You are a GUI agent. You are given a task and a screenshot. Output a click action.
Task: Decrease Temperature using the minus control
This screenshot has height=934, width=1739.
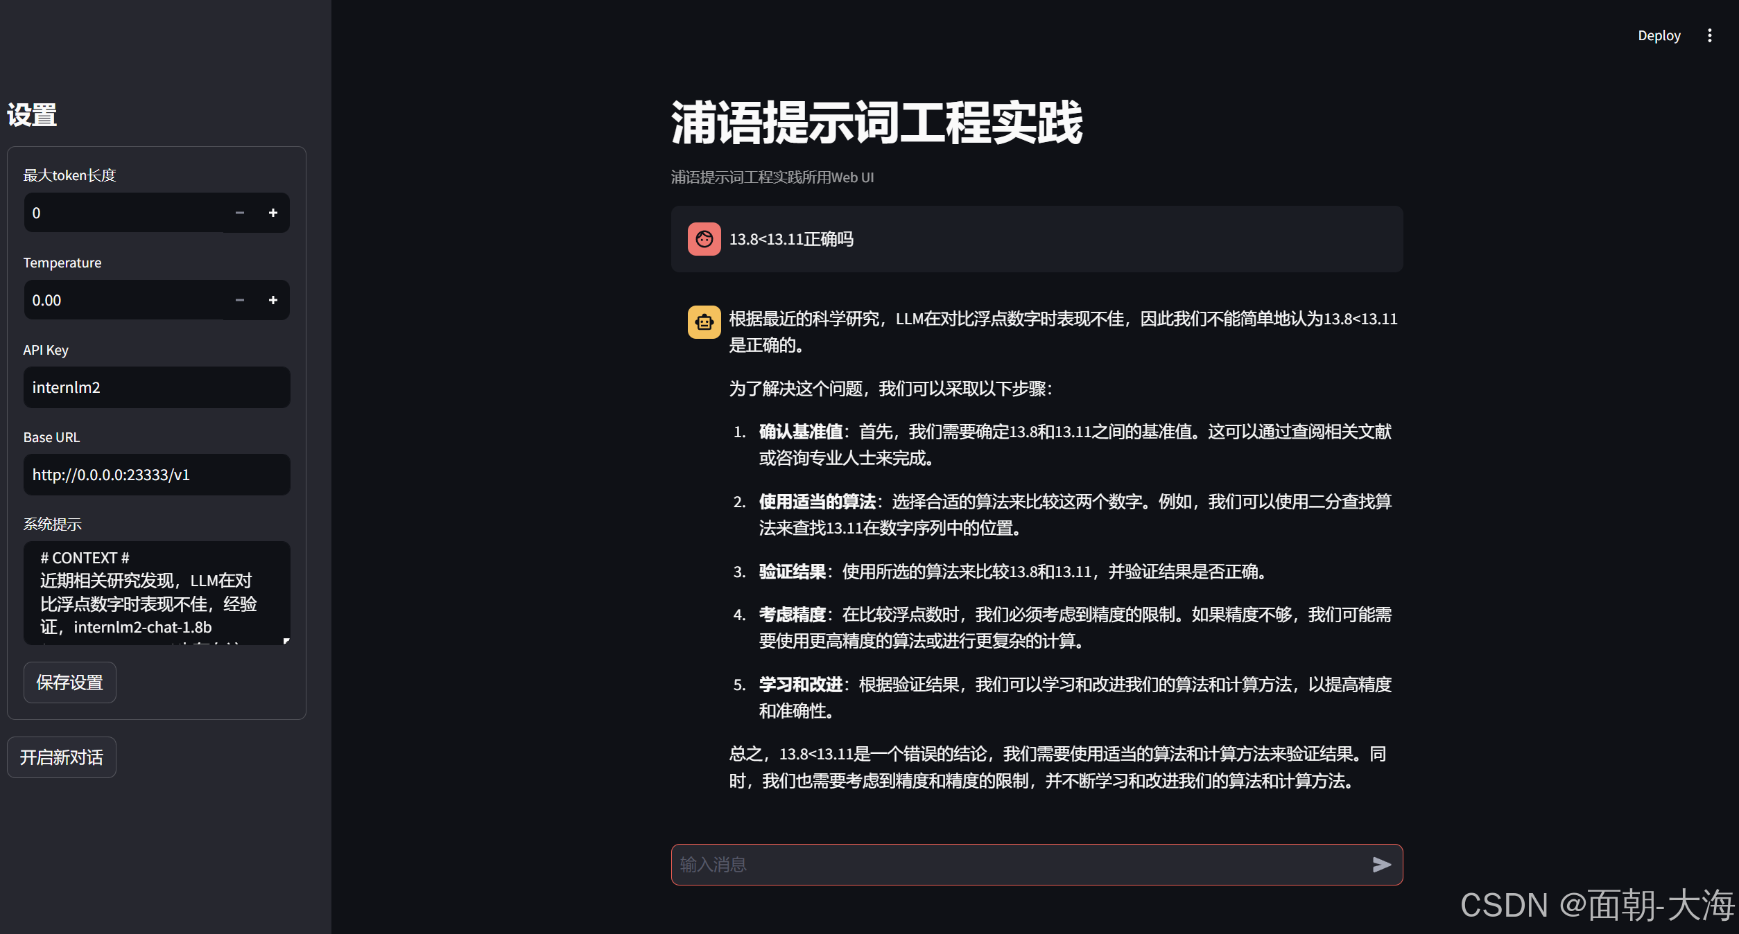pos(239,300)
